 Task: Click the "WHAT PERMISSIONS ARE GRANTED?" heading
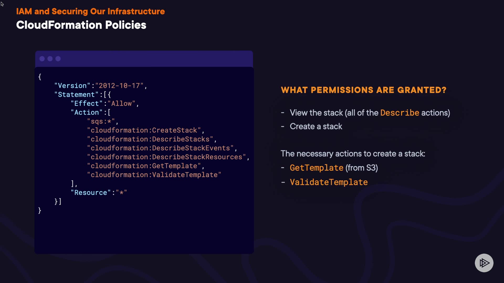point(364,90)
